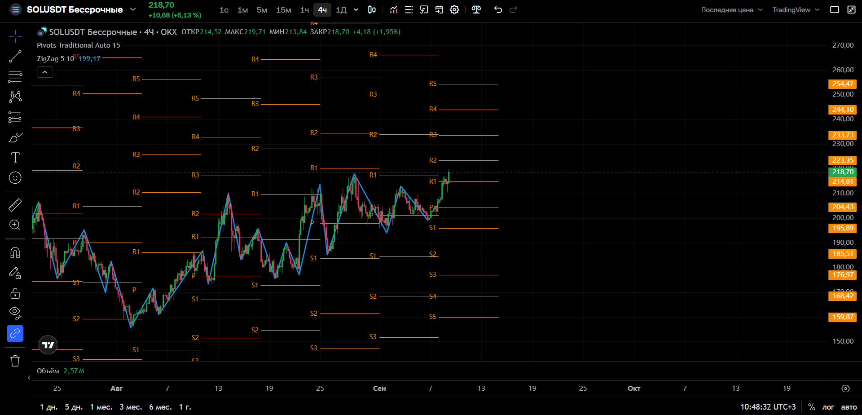Viewport: 862px width, 415px height.
Task: Remove drawings with the trash icon
Action: (x=15, y=361)
